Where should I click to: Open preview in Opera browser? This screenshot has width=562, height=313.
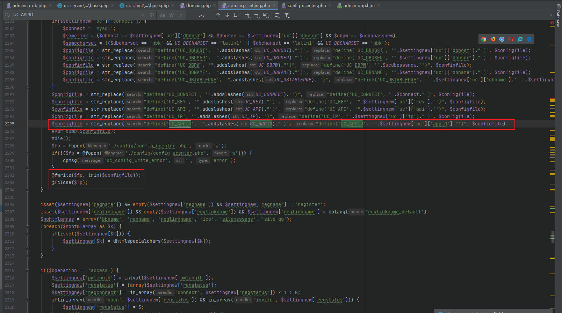click(x=511, y=39)
